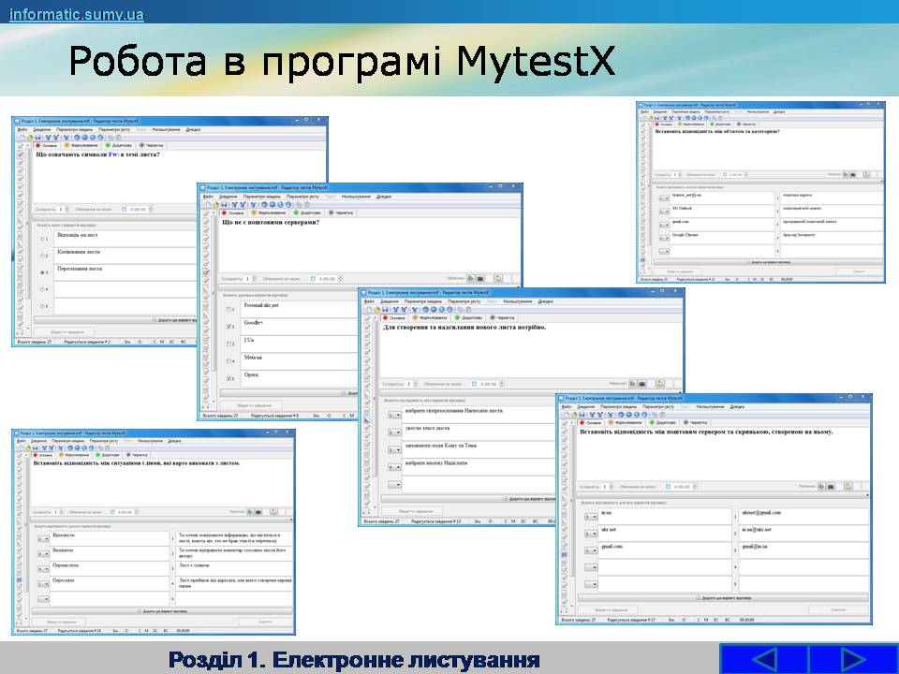Open Файл menu in 'Що означають символи' window
The height and width of the screenshot is (674, 899).
pyautogui.click(x=22, y=129)
